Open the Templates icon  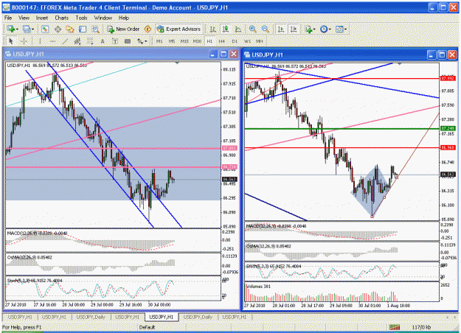pos(339,29)
